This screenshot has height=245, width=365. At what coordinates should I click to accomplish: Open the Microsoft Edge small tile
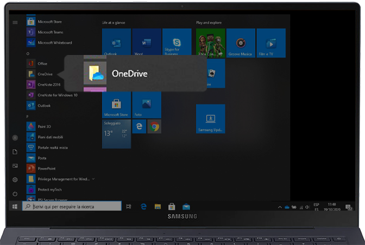pos(139,126)
